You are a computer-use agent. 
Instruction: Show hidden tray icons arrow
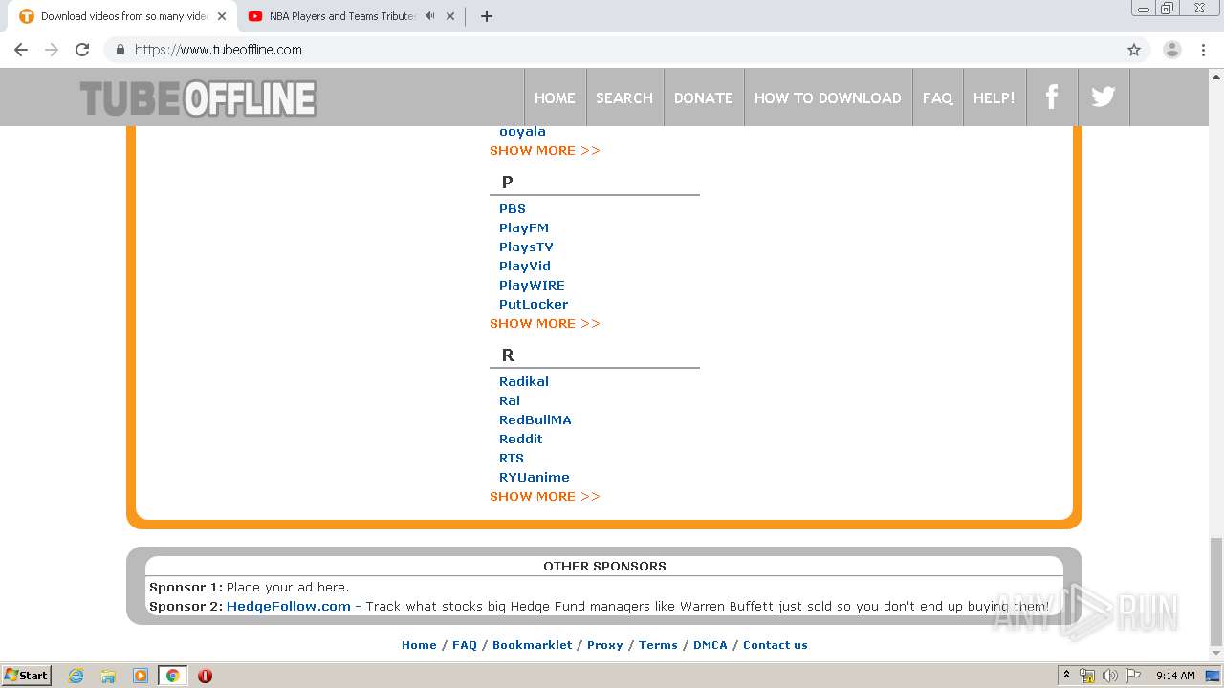1066,676
